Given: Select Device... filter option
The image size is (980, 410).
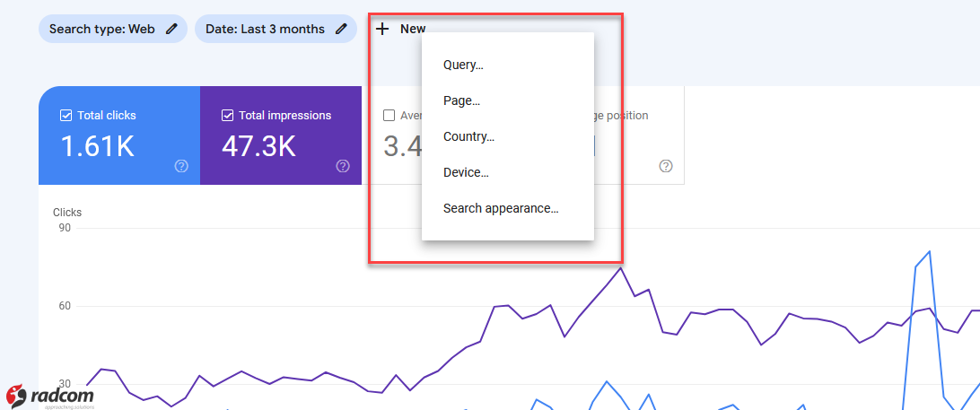Looking at the screenshot, I should pyautogui.click(x=466, y=172).
